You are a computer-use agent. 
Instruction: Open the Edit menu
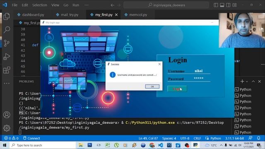25,5
